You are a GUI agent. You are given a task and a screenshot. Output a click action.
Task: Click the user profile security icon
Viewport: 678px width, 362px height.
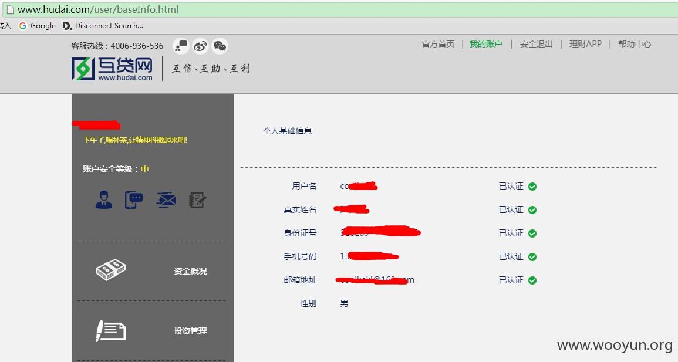pyautogui.click(x=104, y=200)
